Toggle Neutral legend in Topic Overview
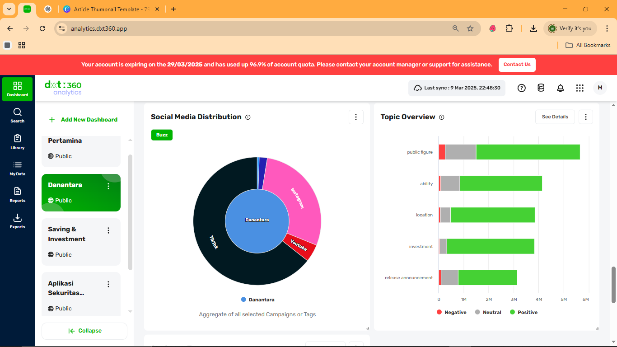Image resolution: width=617 pixels, height=347 pixels. (488, 312)
